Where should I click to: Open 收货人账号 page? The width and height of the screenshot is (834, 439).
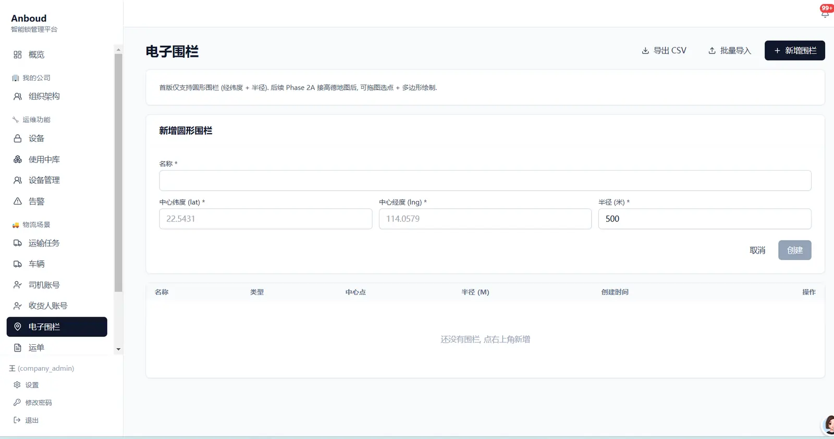[57, 306]
